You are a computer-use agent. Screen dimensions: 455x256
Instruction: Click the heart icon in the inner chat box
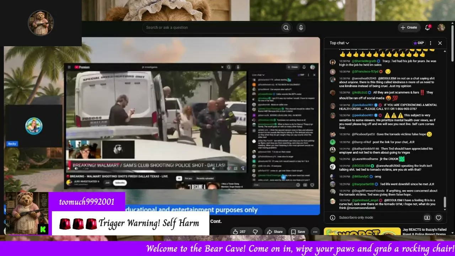pos(312,185)
